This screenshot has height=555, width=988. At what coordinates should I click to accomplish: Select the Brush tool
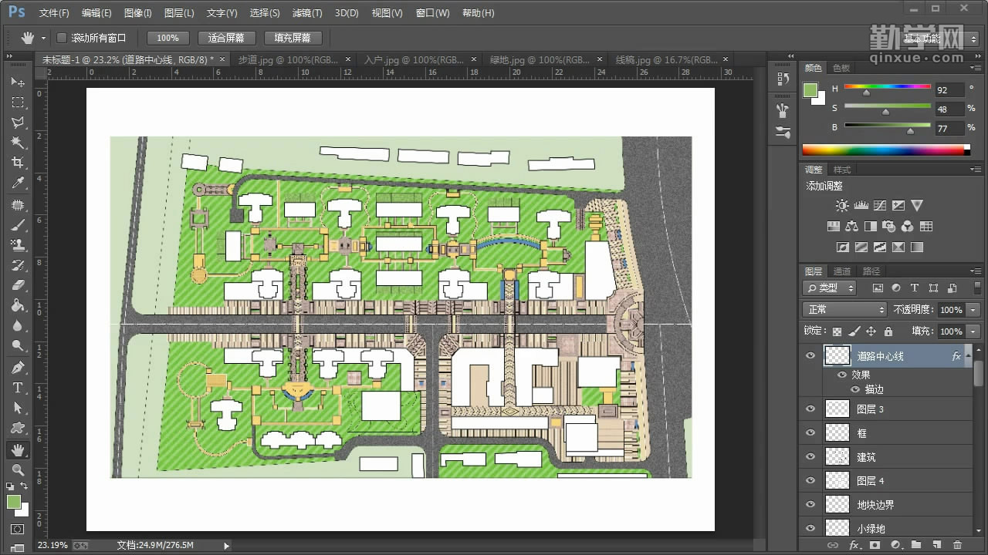tap(17, 225)
